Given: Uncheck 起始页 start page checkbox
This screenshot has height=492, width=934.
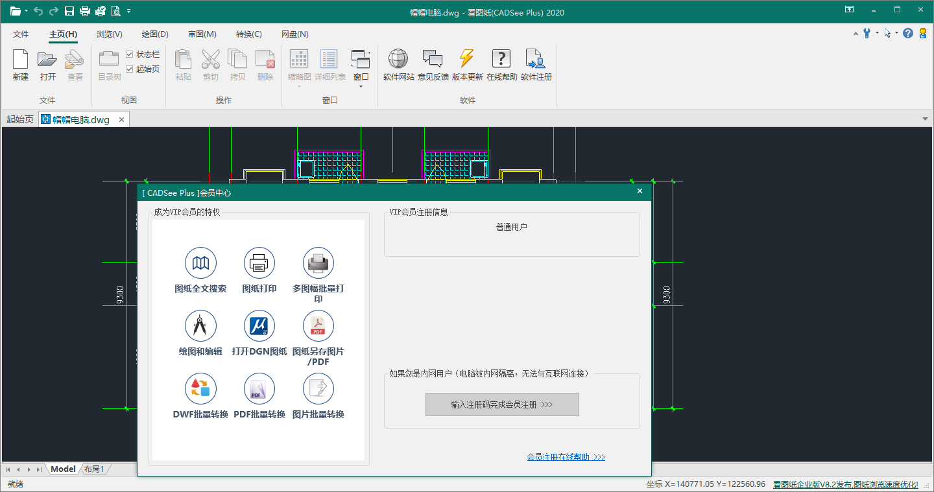Looking at the screenshot, I should point(130,69).
